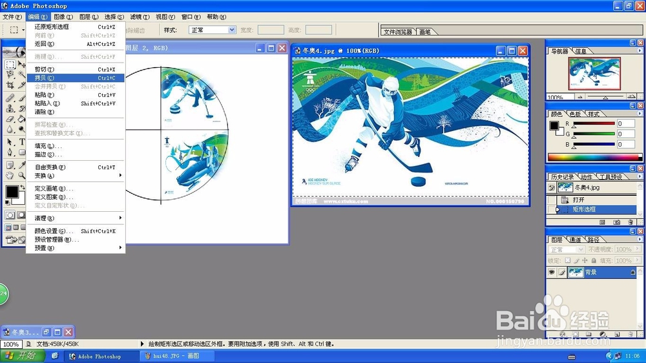Click create new layer icon in Layers panel

point(617,334)
